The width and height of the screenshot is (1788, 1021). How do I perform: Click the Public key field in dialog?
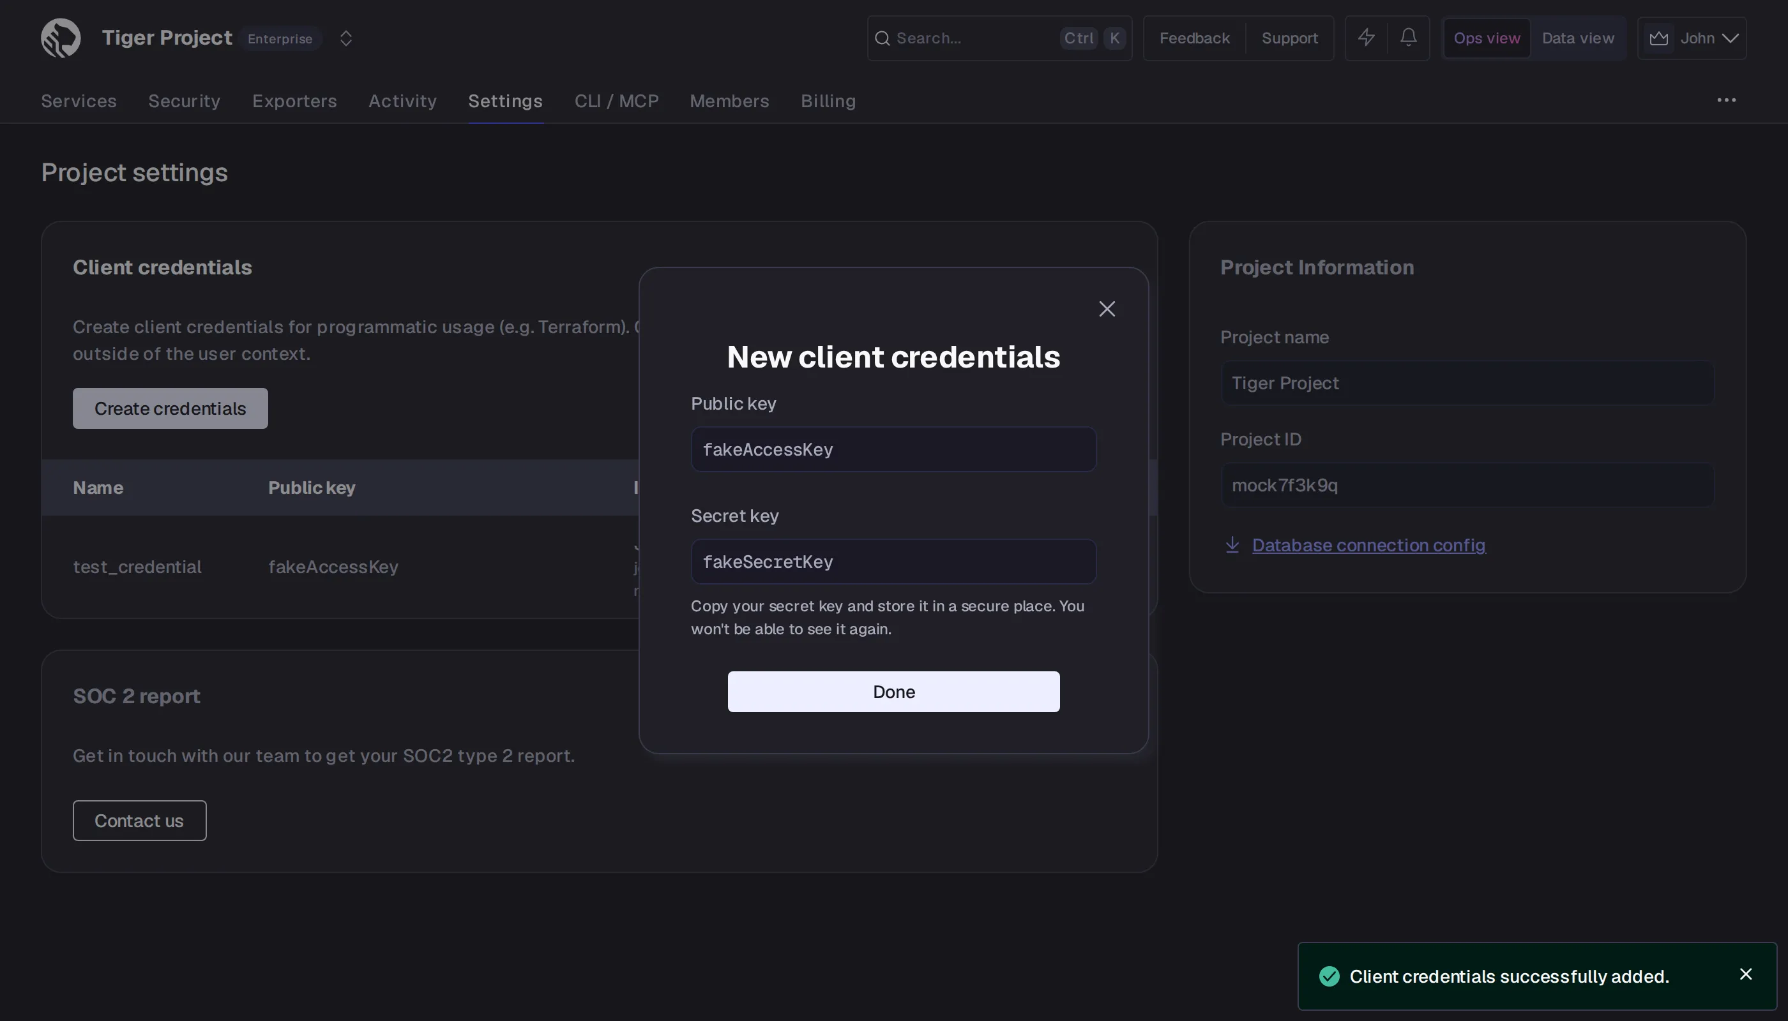pos(893,449)
